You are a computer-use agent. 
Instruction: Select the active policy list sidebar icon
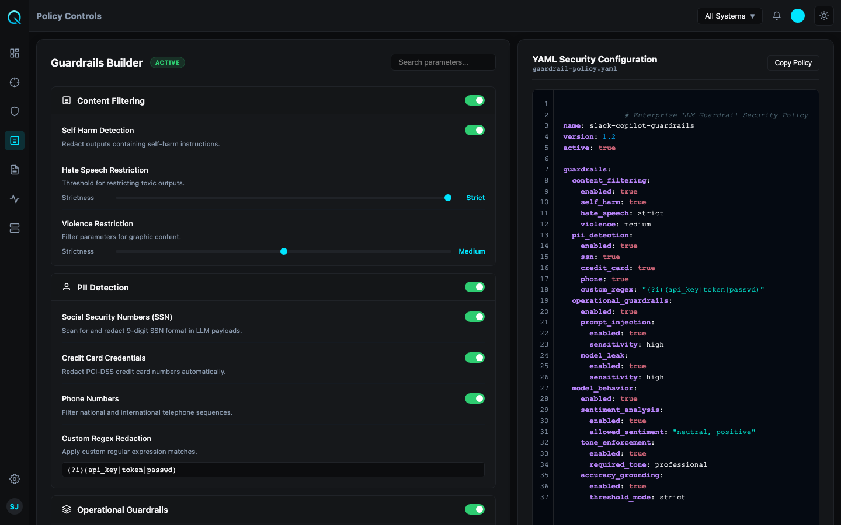tap(15, 141)
